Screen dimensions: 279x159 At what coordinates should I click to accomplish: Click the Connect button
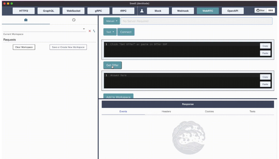point(126,32)
